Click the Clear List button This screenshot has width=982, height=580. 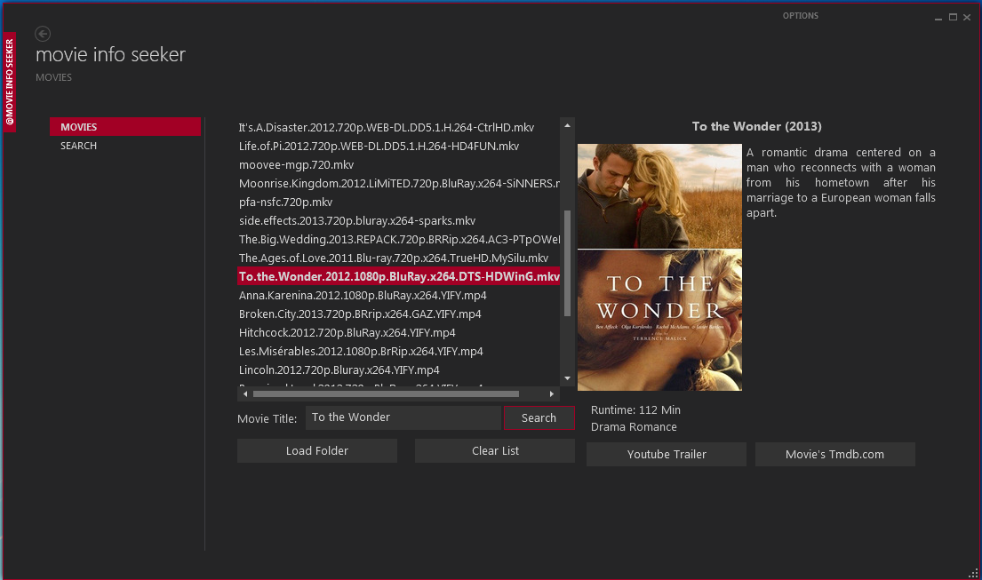(495, 451)
